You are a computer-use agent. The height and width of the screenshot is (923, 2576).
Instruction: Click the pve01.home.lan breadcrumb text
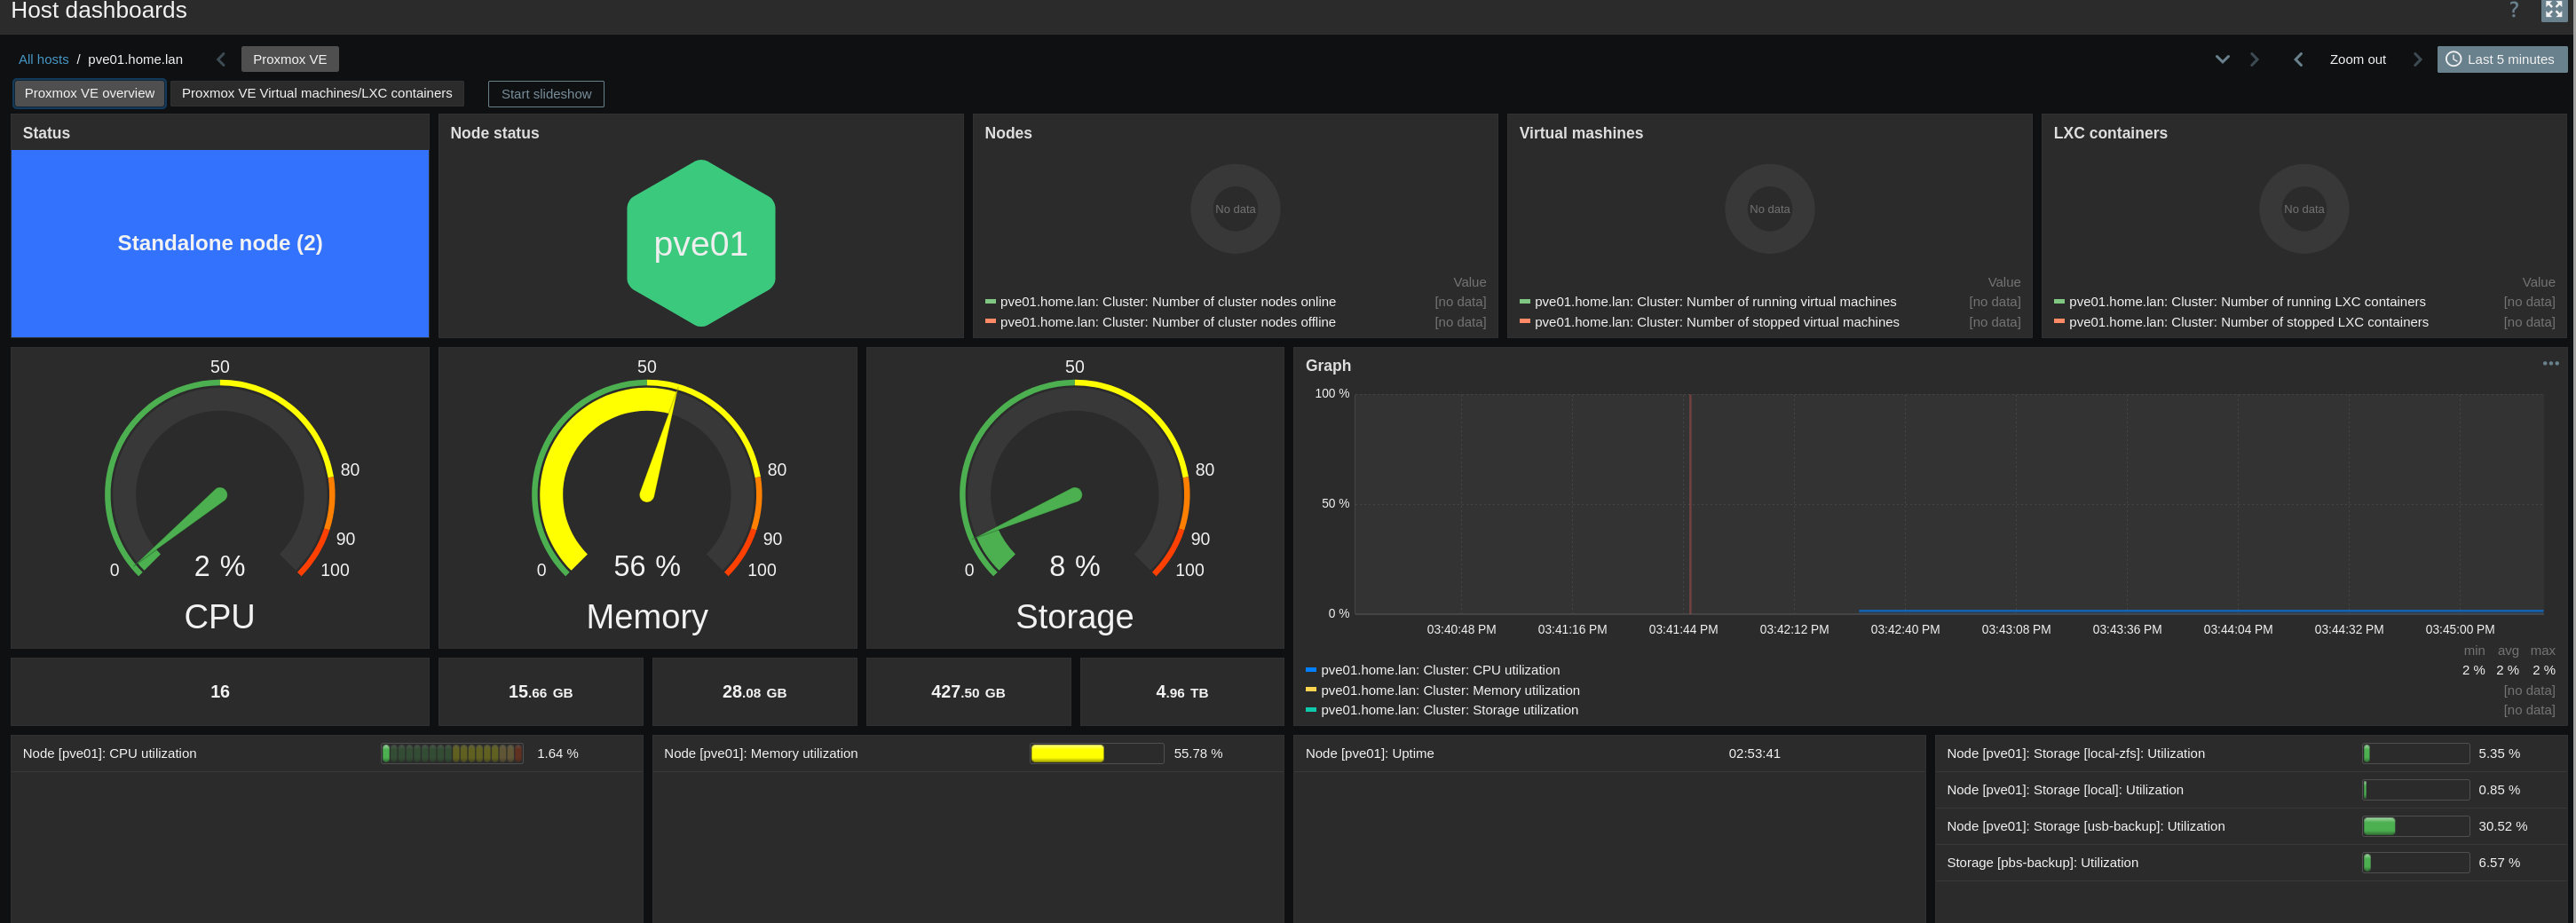click(135, 59)
